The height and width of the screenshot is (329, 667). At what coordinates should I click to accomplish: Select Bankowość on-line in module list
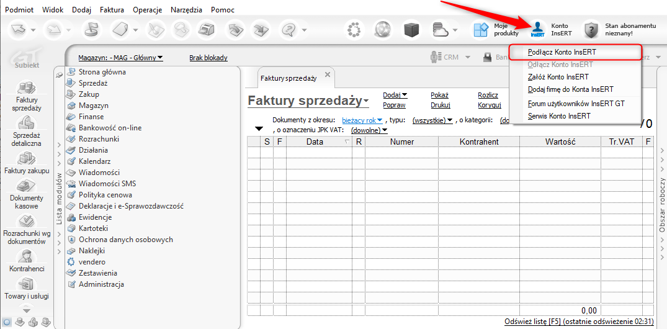pos(110,127)
